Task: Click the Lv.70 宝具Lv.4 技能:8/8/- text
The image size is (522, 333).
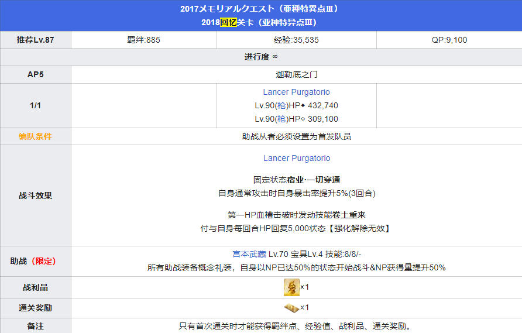Action: click(315, 254)
